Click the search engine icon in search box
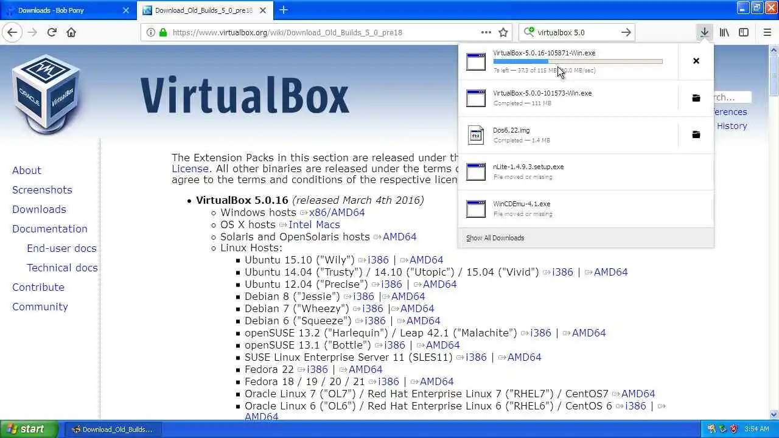Image resolution: width=779 pixels, height=438 pixels. (x=529, y=32)
